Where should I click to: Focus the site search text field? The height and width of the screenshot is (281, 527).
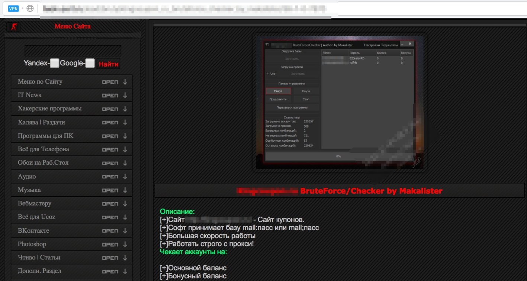click(x=73, y=51)
